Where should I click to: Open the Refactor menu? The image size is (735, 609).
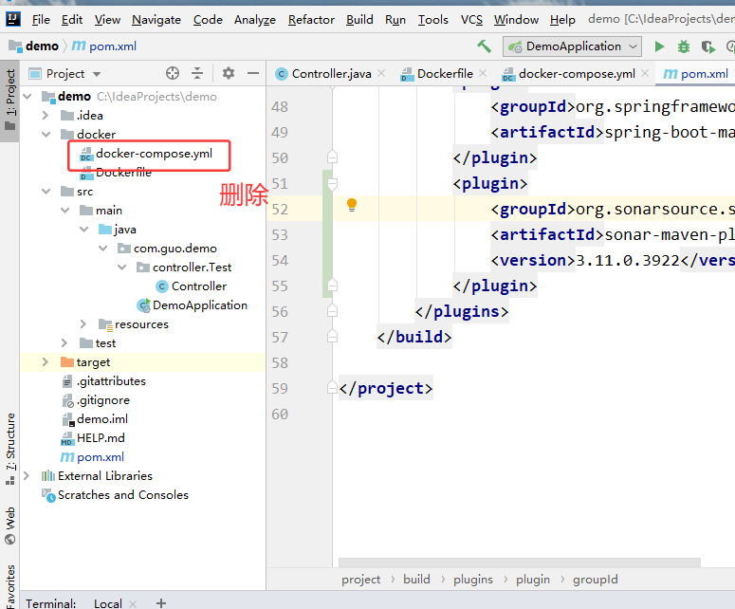coord(311,20)
